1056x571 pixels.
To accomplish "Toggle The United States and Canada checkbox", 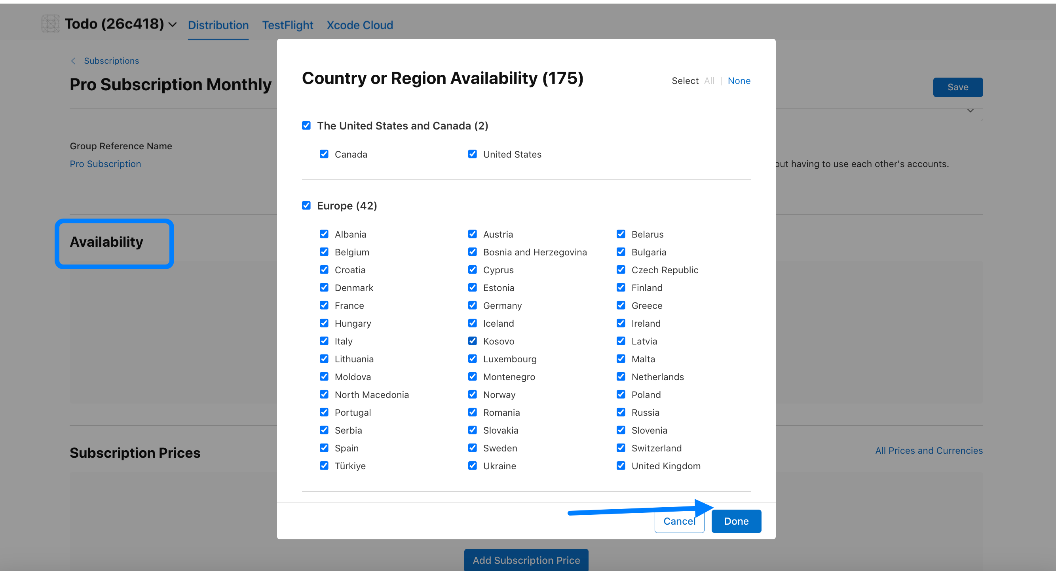I will point(306,126).
